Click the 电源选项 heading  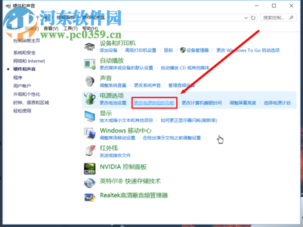112,96
